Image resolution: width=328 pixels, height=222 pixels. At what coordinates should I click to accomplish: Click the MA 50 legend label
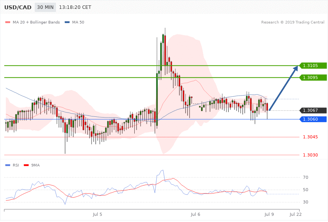point(78,22)
